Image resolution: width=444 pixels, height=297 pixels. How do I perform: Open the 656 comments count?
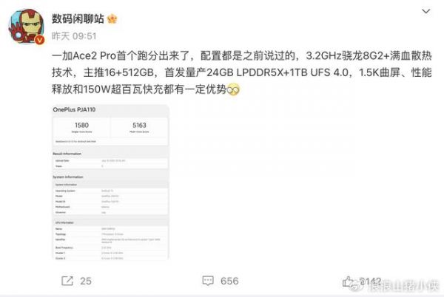point(229,281)
